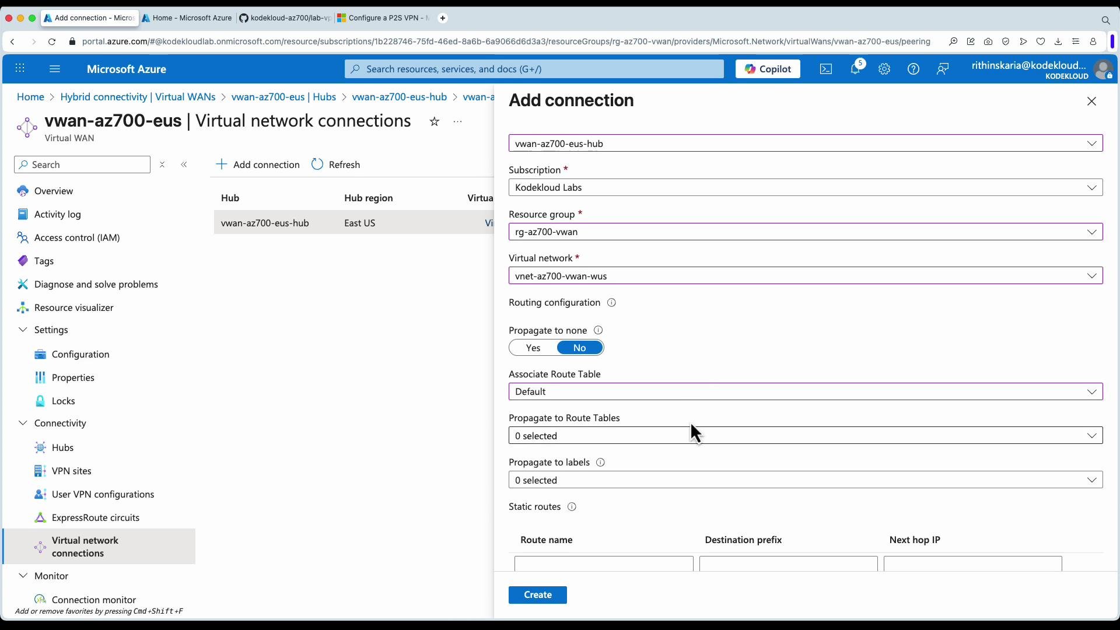Open Properties under Settings
The width and height of the screenshot is (1120, 630).
73,377
